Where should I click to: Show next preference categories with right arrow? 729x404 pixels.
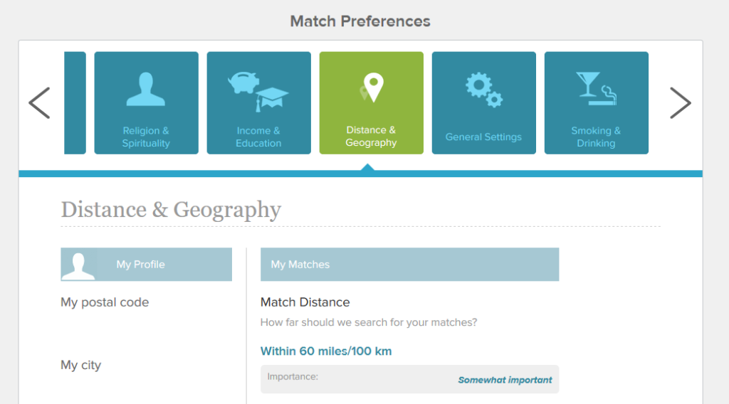point(680,102)
